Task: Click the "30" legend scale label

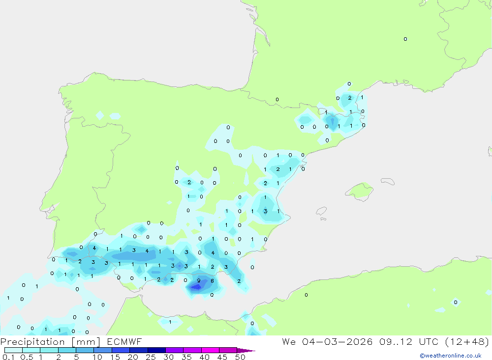Action: pyautogui.click(x=169, y=357)
